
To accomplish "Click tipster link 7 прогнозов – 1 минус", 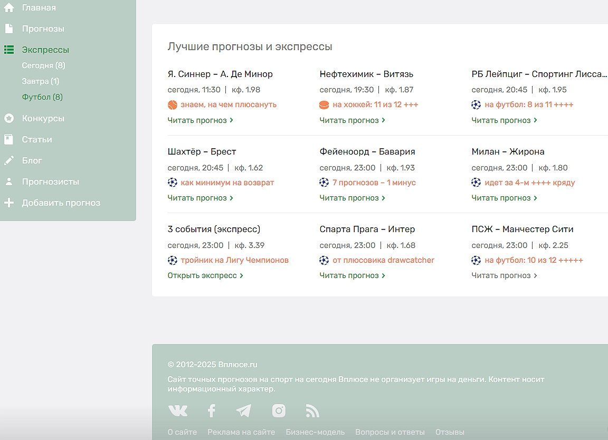I will 374,183.
